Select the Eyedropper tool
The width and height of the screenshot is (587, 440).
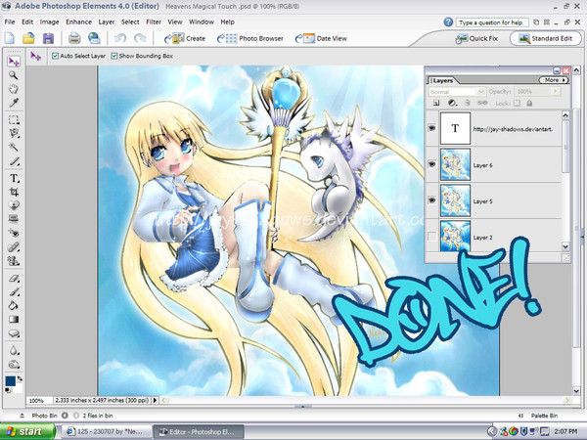click(x=14, y=103)
